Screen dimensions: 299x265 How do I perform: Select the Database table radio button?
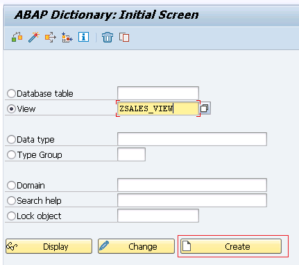click(11, 94)
